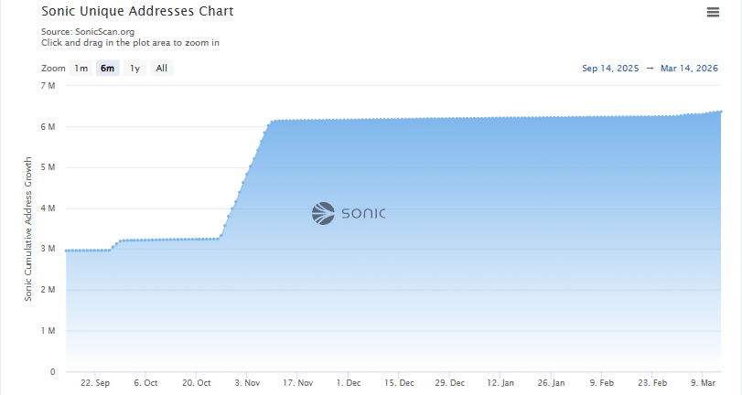
Task: Click the Sonic Unique Addresses Chart title
Action: 137,12
